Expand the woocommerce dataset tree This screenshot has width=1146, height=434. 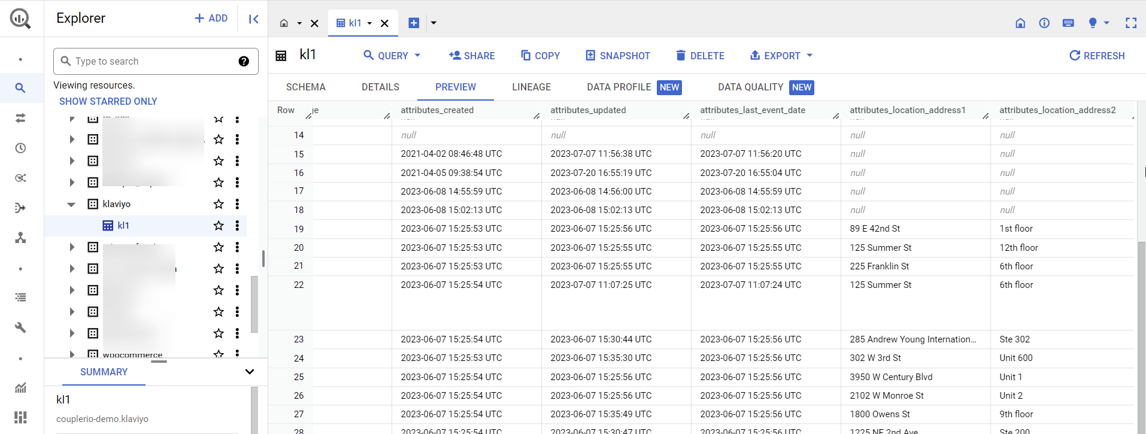(71, 354)
